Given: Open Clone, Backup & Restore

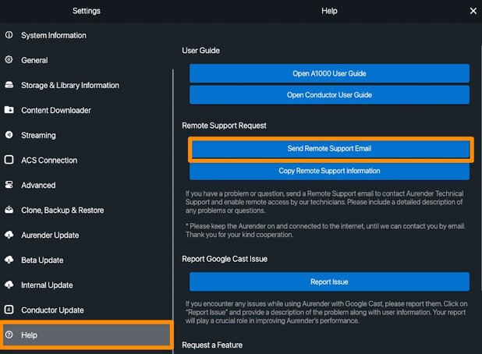Looking at the screenshot, I should (x=86, y=211).
